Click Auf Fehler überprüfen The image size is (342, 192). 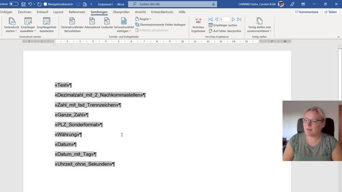pos(225,31)
